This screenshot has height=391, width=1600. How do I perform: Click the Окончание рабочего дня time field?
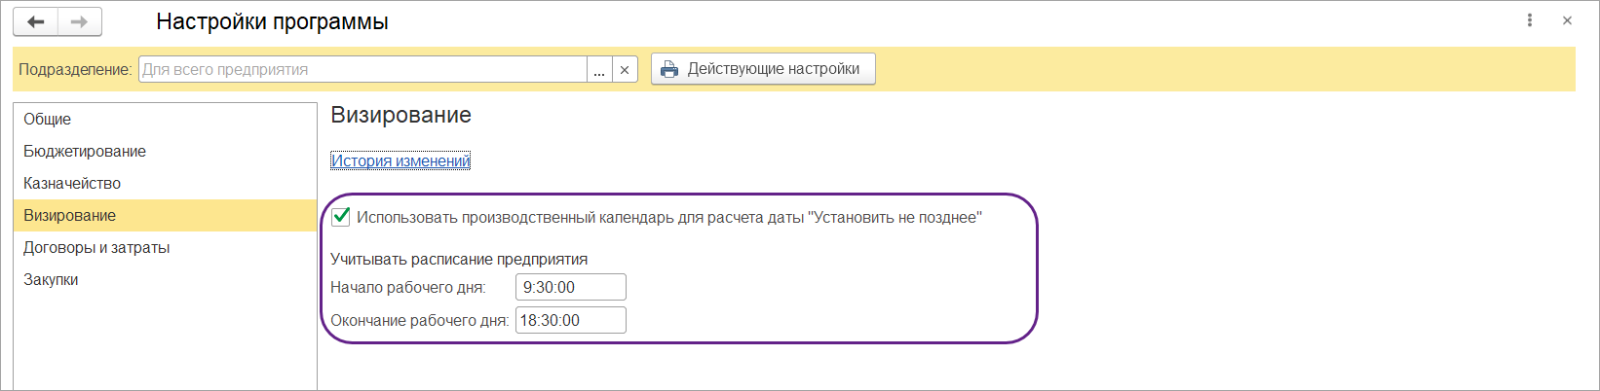[x=571, y=321]
